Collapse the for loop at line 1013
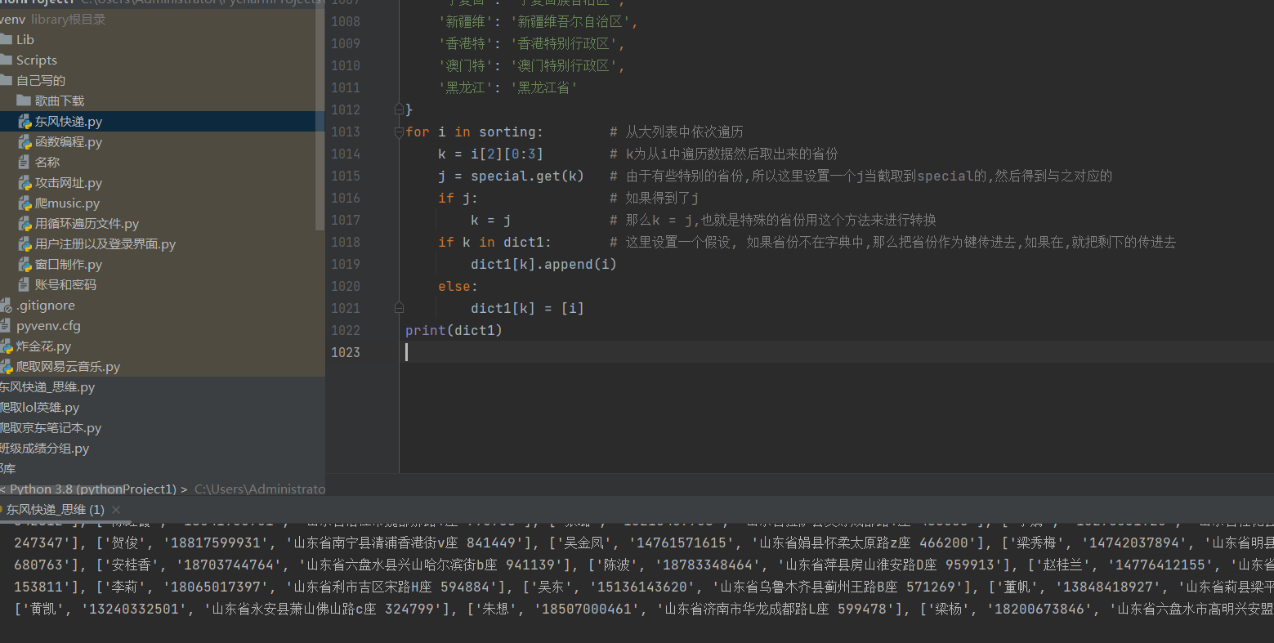 click(399, 132)
